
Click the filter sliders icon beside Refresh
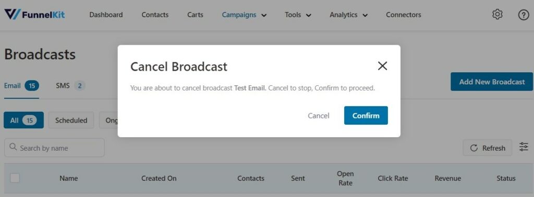point(524,148)
